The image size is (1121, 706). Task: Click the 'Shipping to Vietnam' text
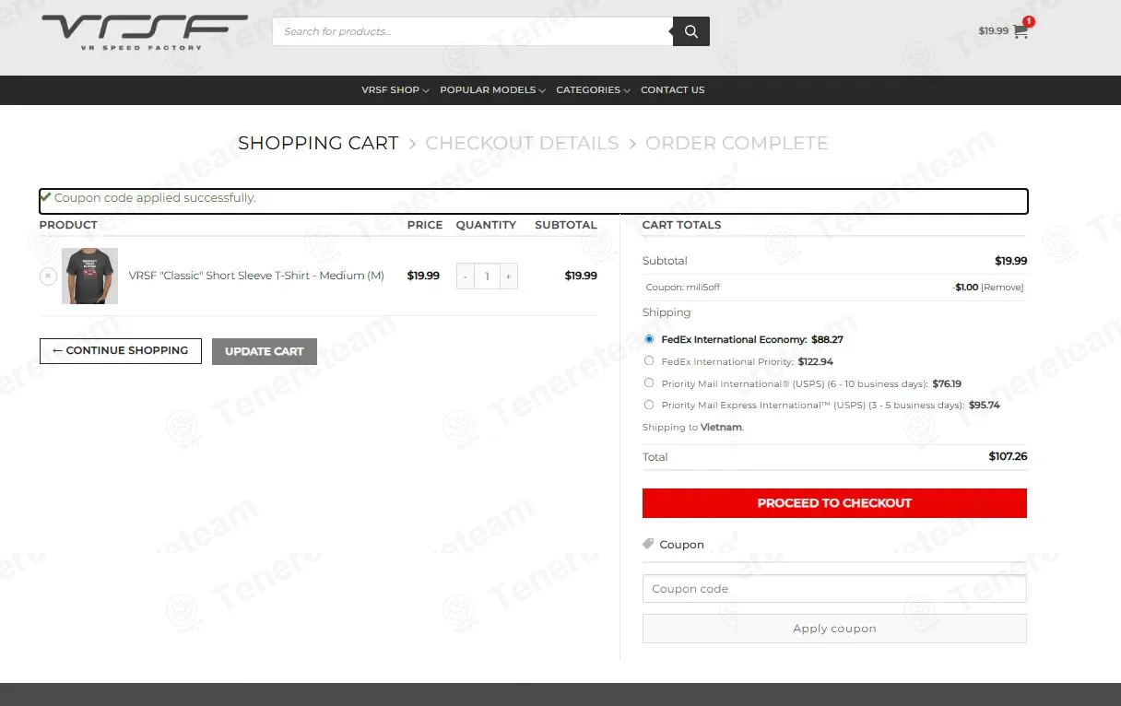pos(692,428)
